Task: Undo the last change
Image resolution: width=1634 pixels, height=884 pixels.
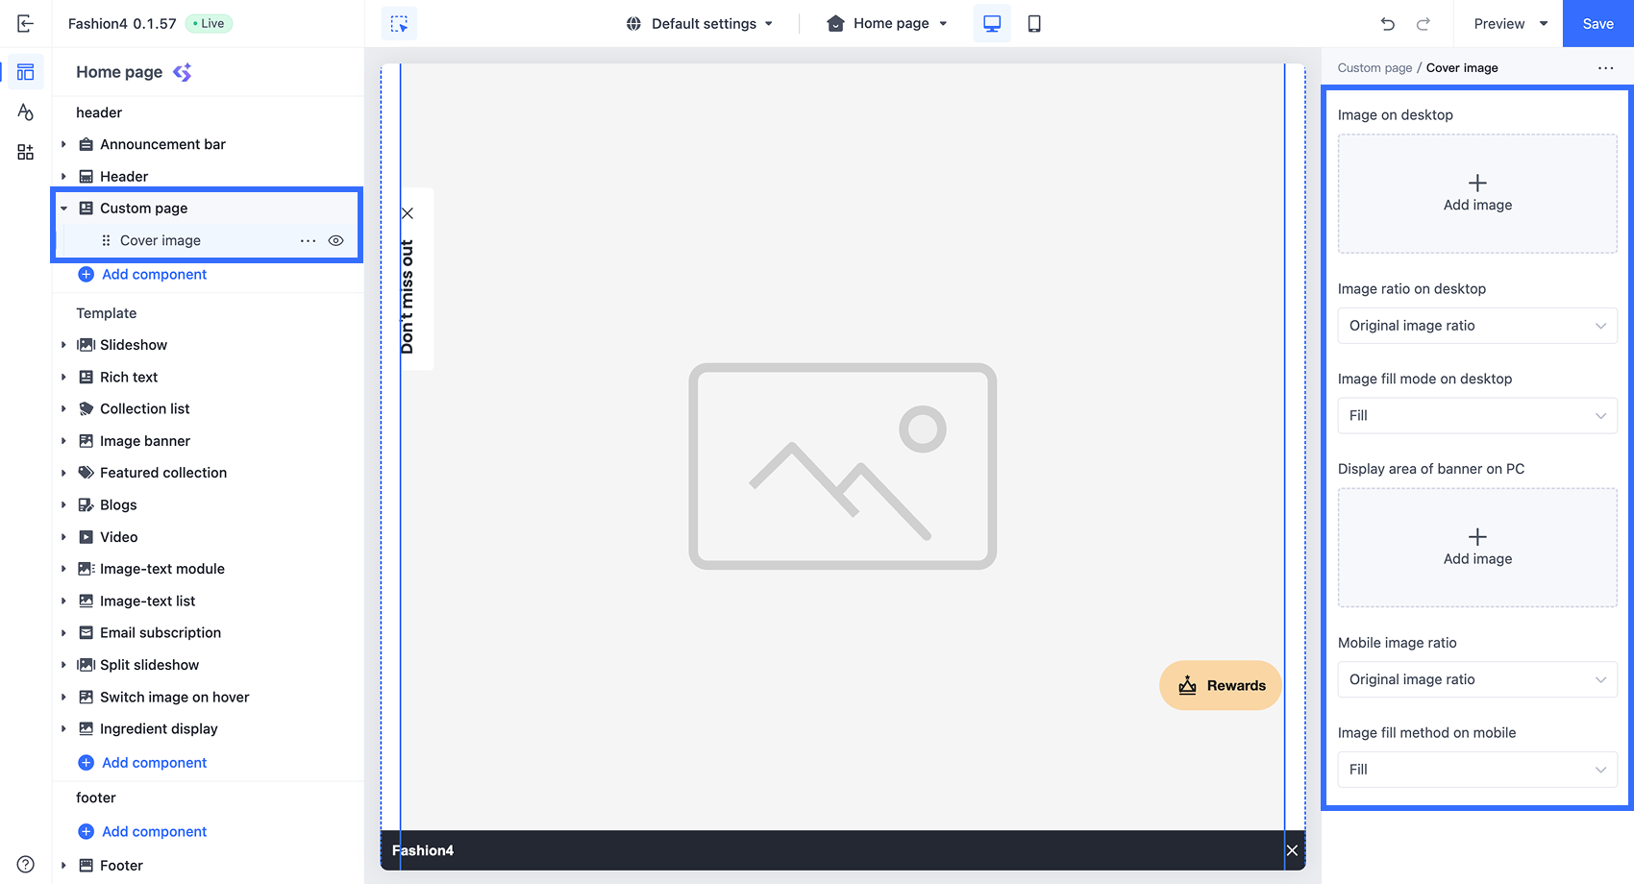Action: click(1388, 24)
